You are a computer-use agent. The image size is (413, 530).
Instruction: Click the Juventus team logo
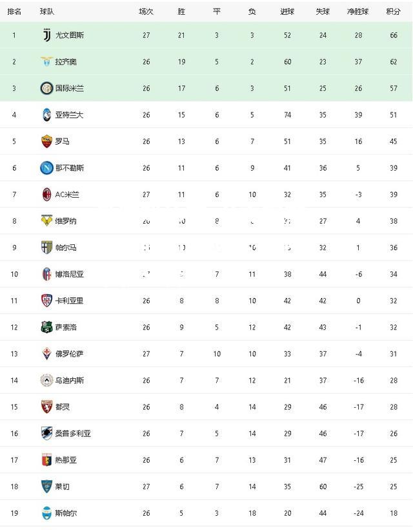coord(46,35)
